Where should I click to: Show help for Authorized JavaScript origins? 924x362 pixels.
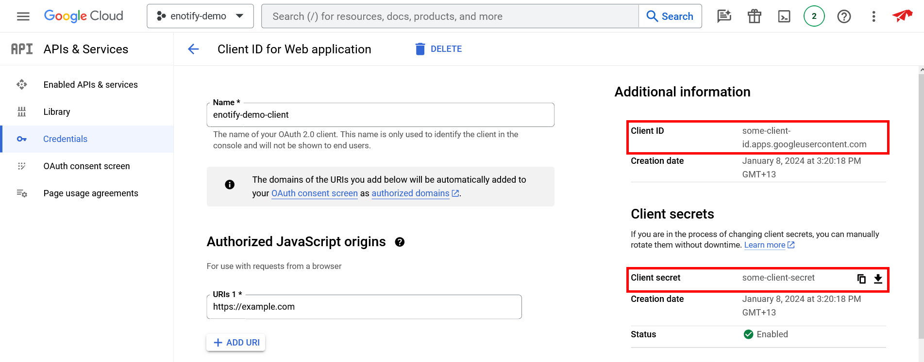coord(400,242)
